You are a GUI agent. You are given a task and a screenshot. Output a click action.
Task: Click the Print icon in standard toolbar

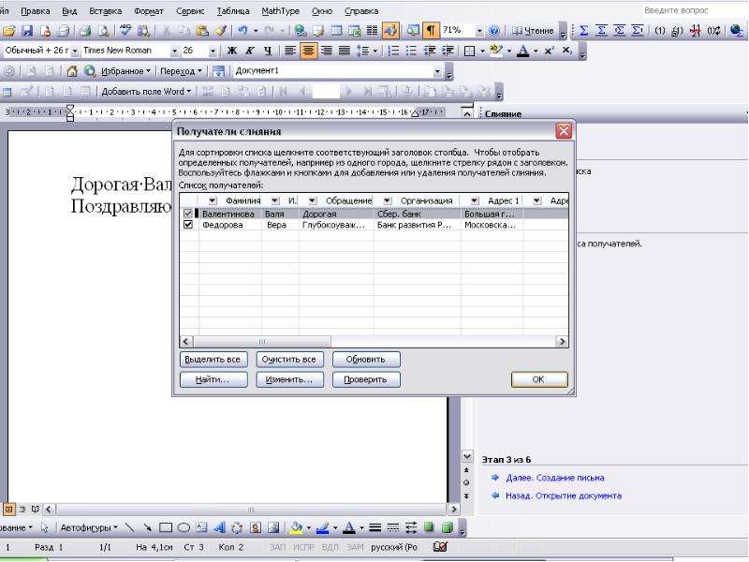point(85,31)
